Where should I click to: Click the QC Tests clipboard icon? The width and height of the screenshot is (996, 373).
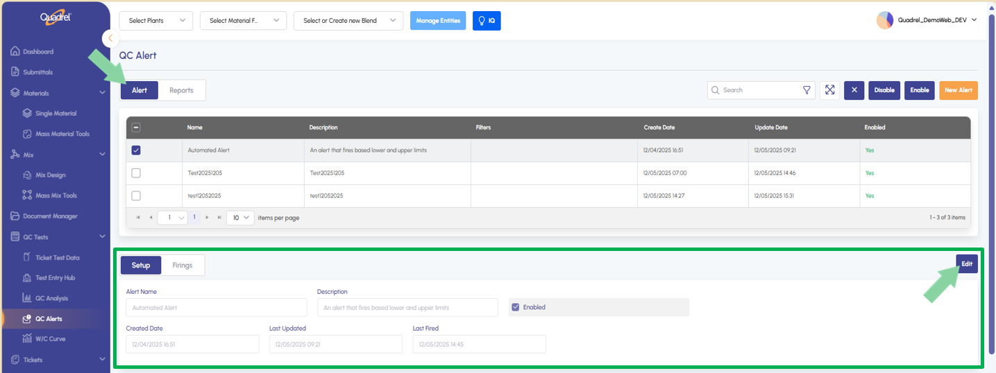tap(15, 237)
